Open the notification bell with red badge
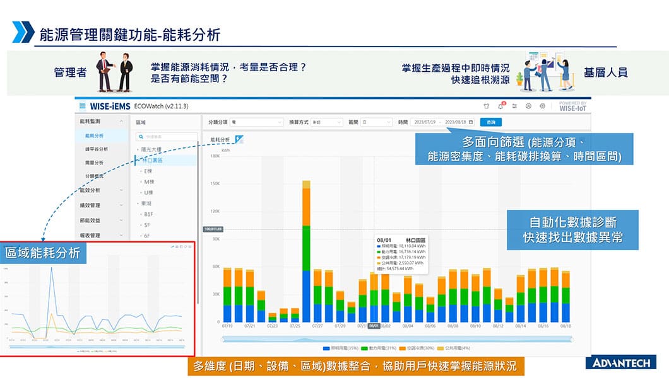The height and width of the screenshot is (378, 669). (x=501, y=106)
